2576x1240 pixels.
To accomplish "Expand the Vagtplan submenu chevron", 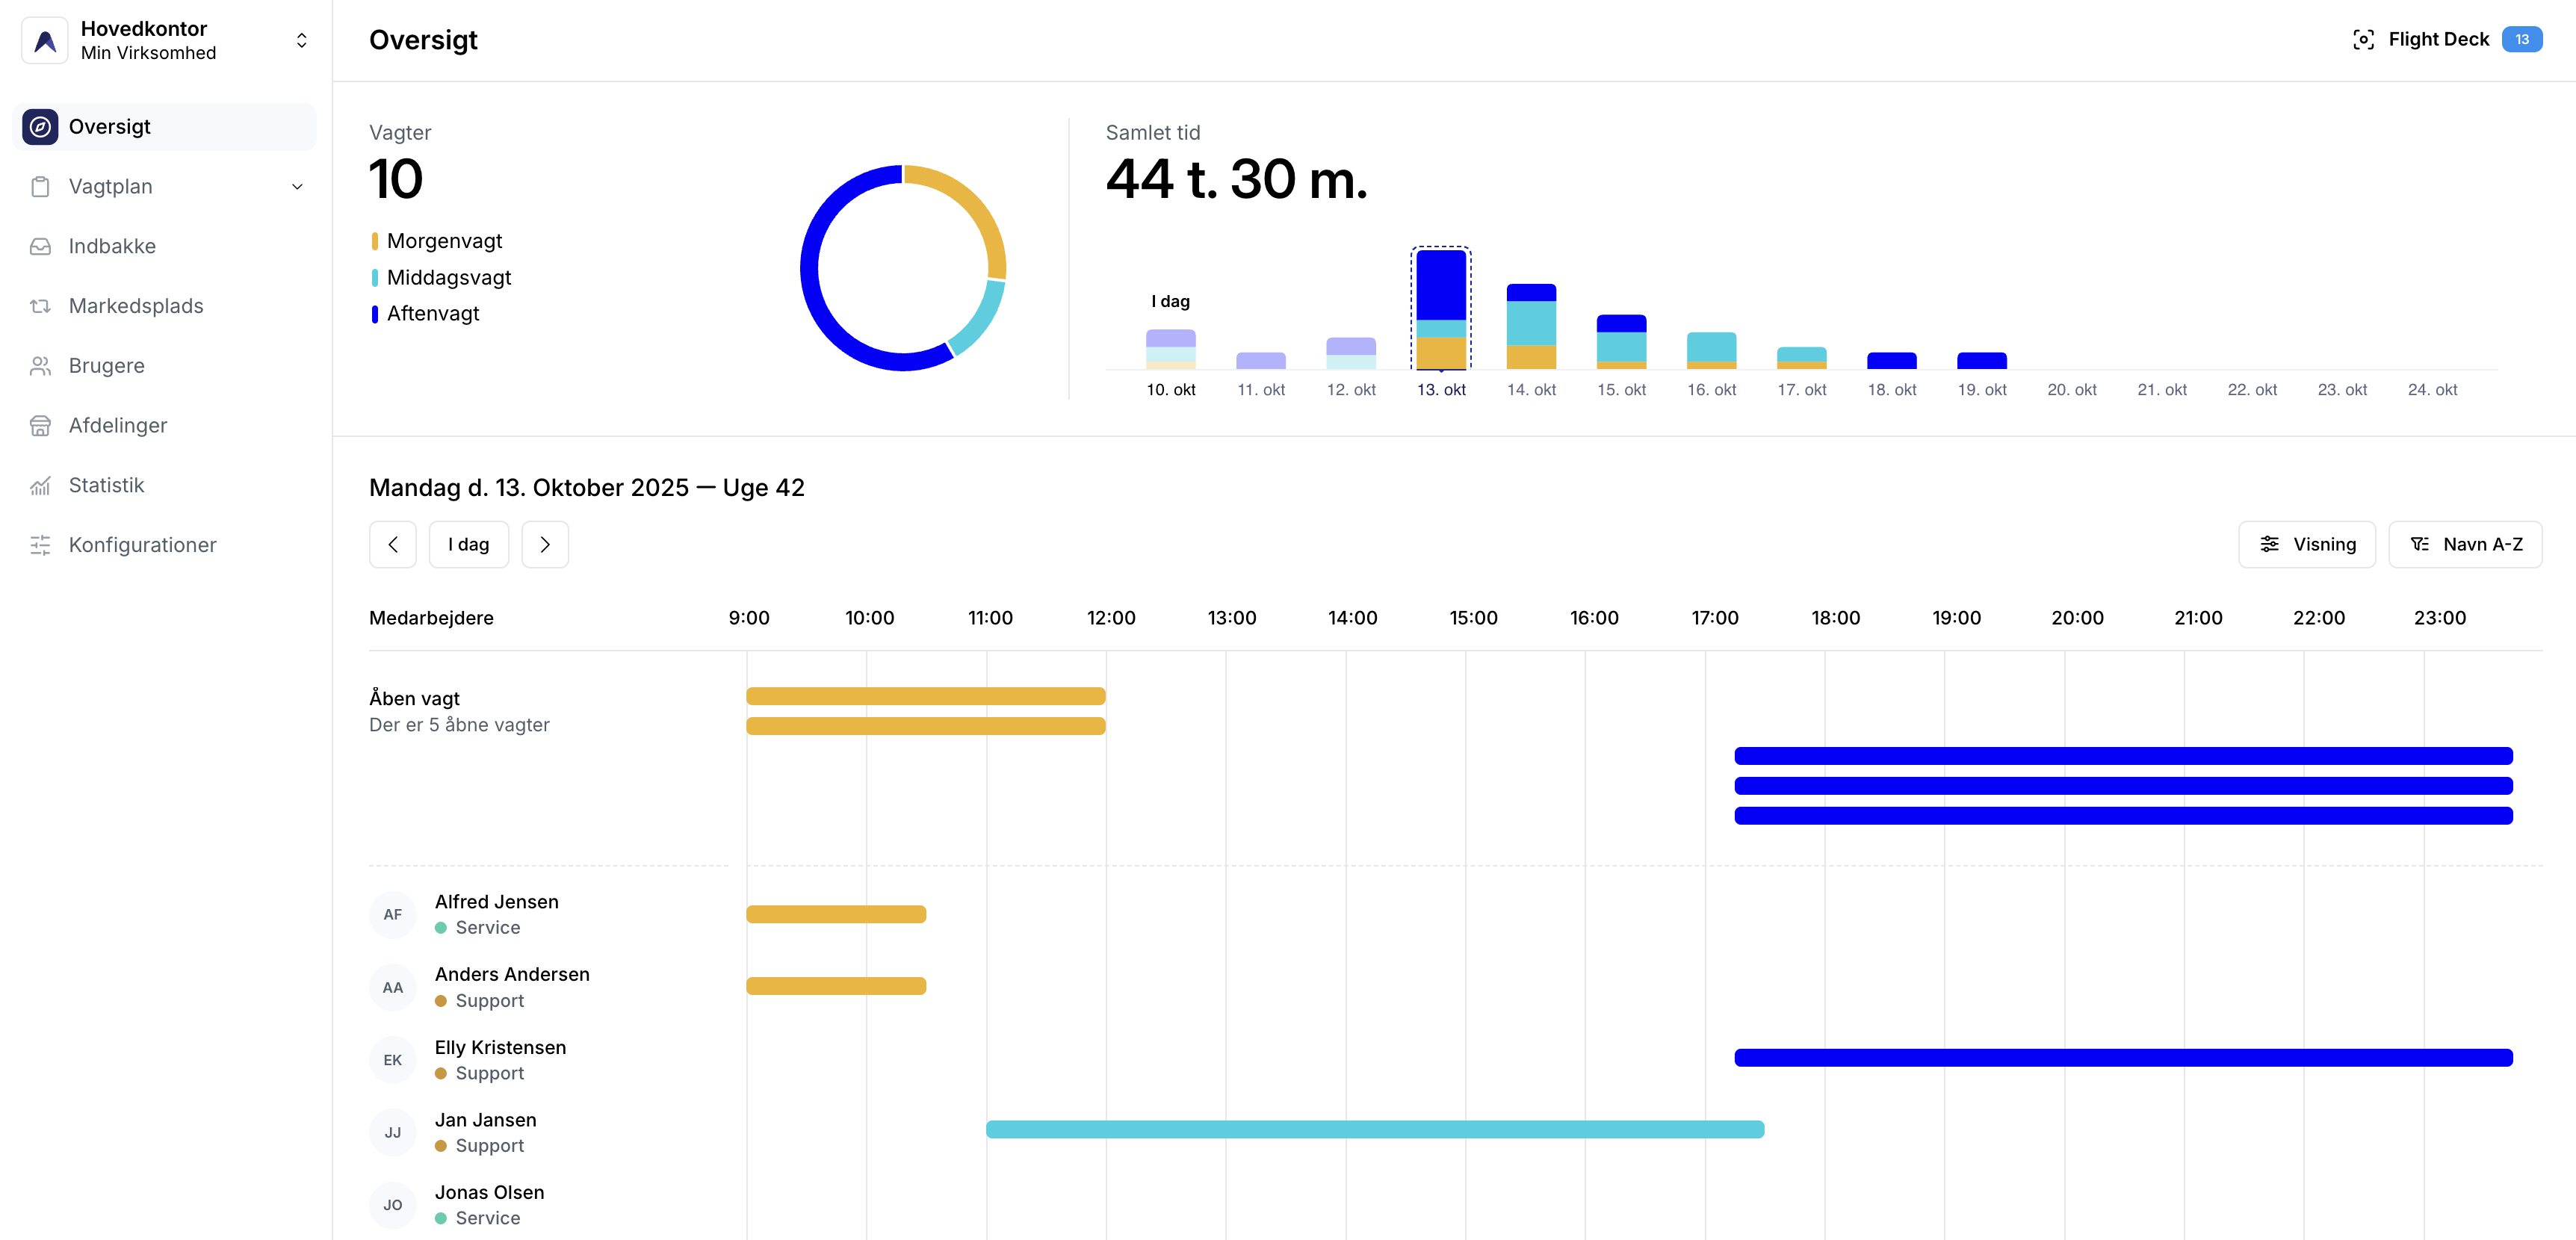I will pyautogui.click(x=297, y=187).
